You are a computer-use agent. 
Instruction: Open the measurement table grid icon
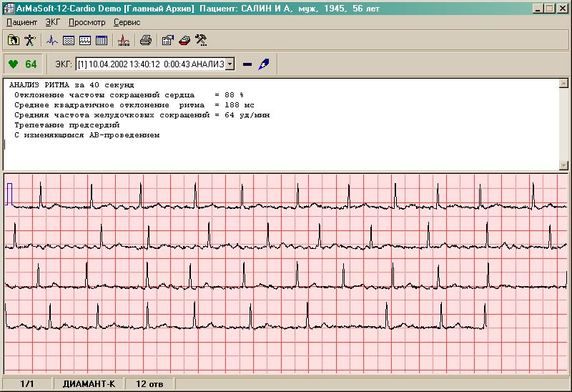pyautogui.click(x=102, y=40)
